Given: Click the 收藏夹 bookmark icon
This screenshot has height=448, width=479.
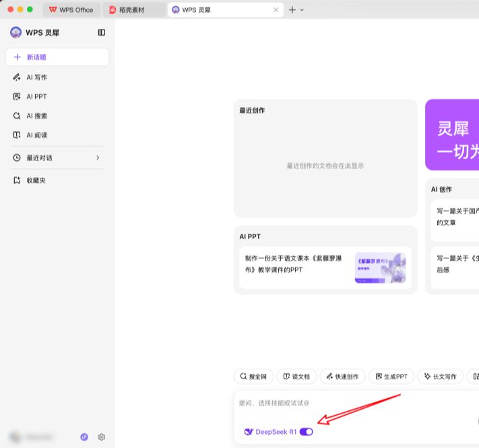Looking at the screenshot, I should pos(17,180).
